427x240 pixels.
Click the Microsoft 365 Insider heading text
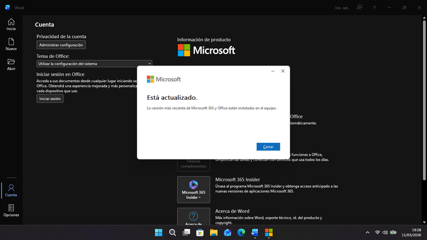(238, 180)
